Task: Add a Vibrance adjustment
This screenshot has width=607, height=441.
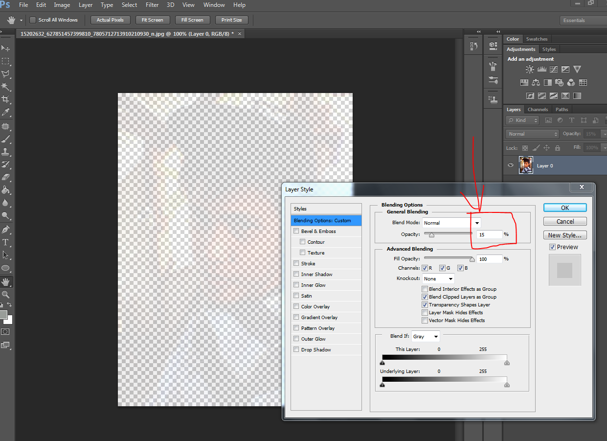Action: [x=577, y=70]
